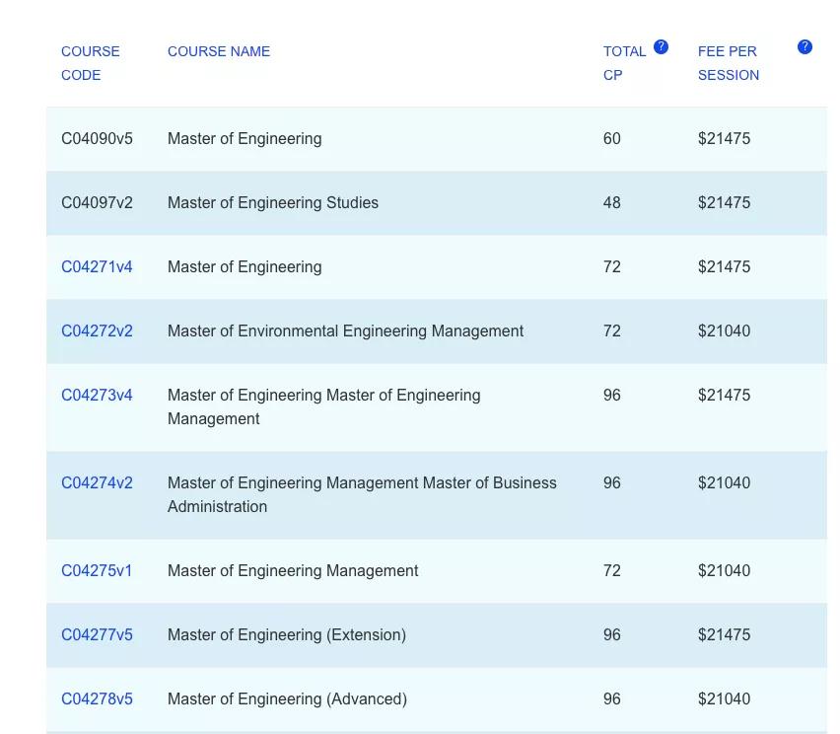Click the Course Name column header

[219, 51]
